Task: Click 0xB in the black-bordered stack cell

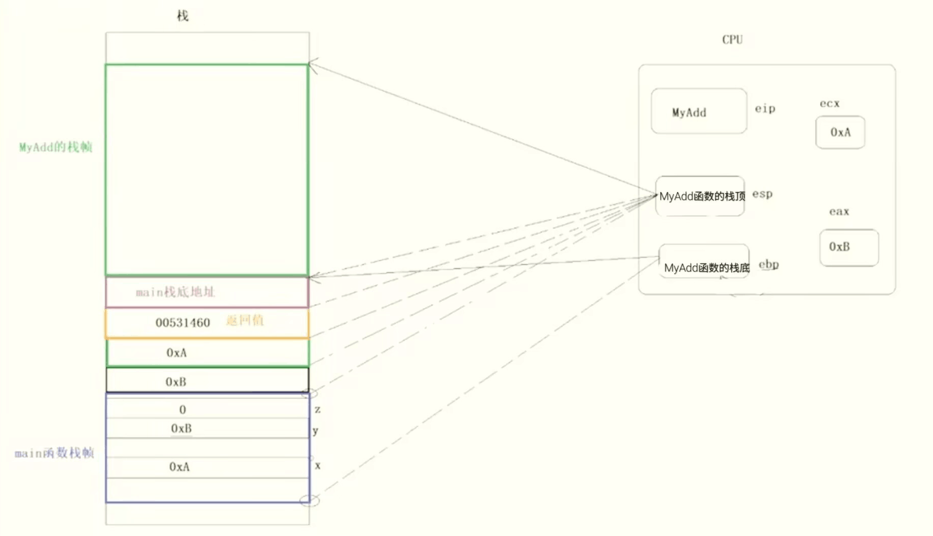Action: pos(176,382)
